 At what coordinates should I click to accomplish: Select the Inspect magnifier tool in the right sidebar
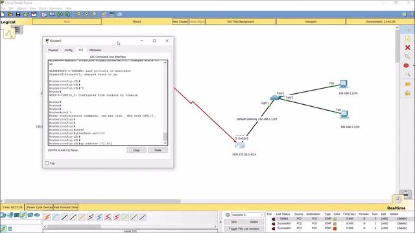[408, 56]
